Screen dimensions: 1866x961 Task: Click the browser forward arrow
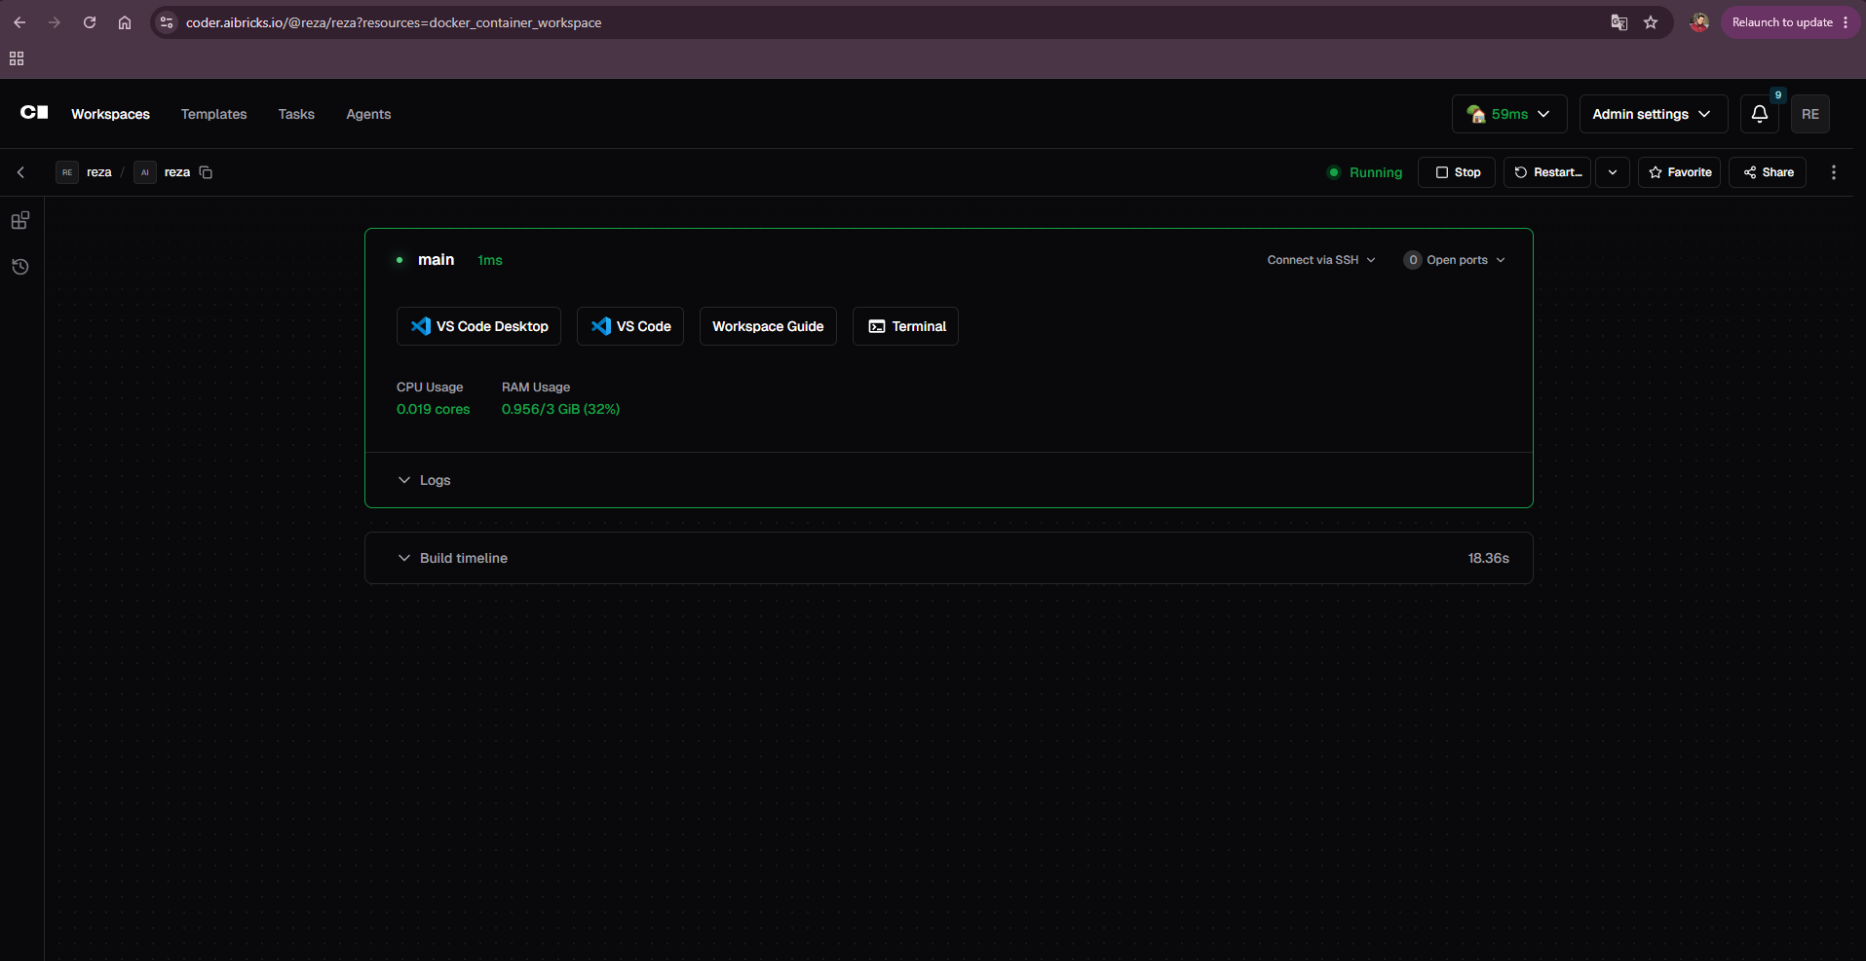click(x=55, y=22)
